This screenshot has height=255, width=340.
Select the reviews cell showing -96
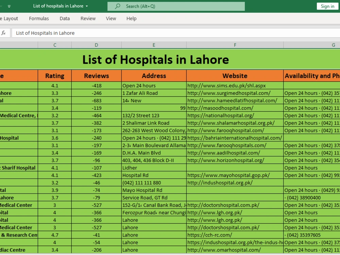coord(96,160)
